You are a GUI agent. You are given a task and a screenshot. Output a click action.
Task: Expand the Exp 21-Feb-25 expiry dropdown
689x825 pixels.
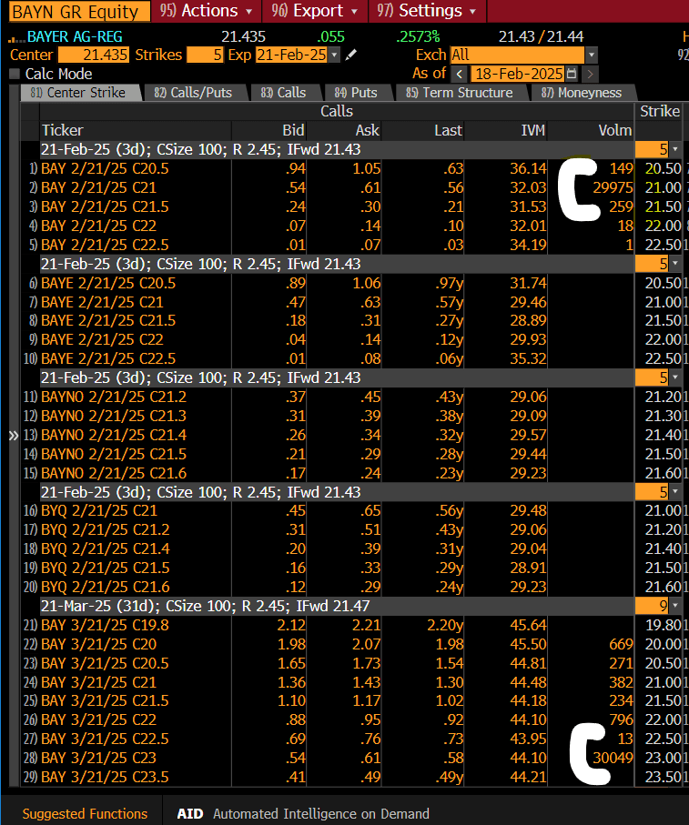tap(334, 55)
